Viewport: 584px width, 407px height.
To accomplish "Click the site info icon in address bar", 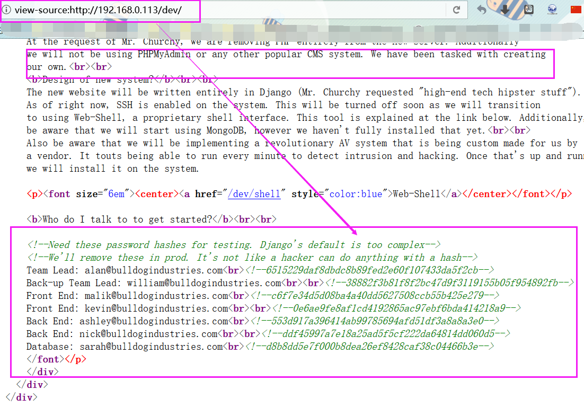I will click(6, 10).
